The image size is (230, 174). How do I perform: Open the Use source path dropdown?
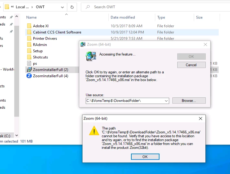pyautogui.click(x=166, y=101)
